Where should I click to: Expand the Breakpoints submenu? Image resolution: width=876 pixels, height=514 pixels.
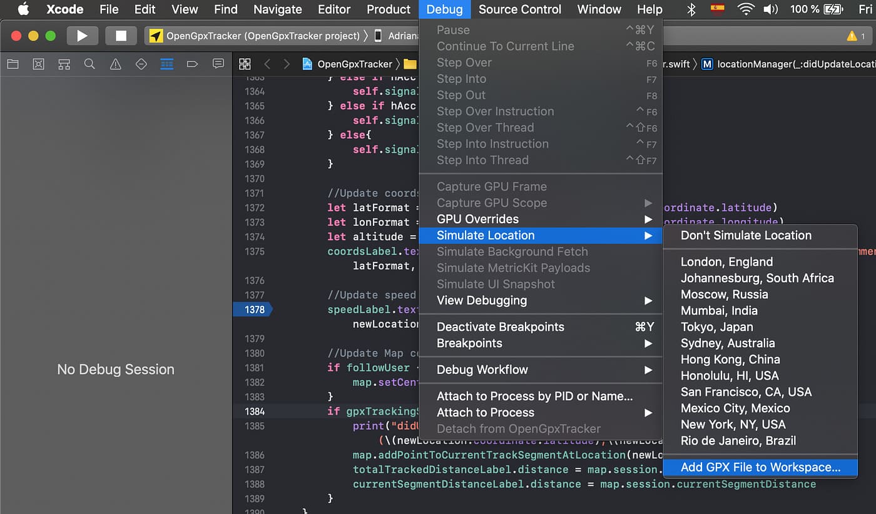[x=540, y=343]
